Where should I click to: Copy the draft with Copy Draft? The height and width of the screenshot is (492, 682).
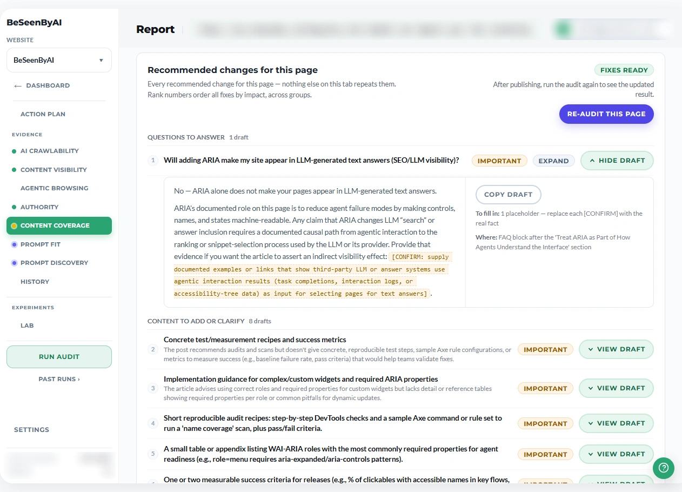[508, 195]
